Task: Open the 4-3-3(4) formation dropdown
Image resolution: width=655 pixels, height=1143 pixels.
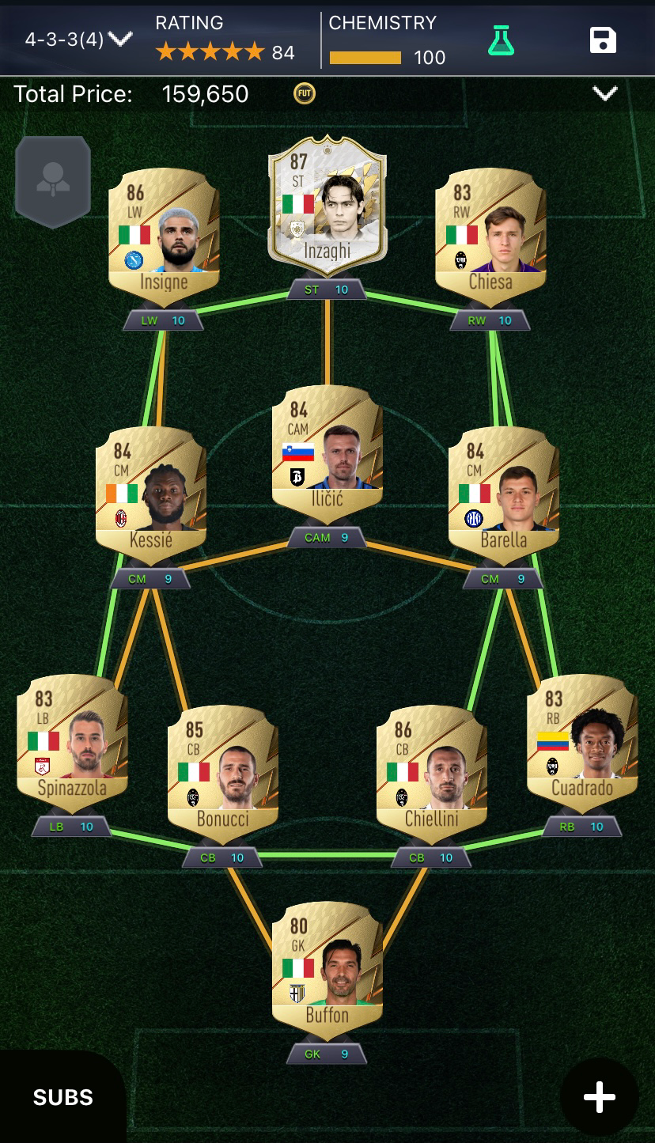Action: (x=78, y=39)
